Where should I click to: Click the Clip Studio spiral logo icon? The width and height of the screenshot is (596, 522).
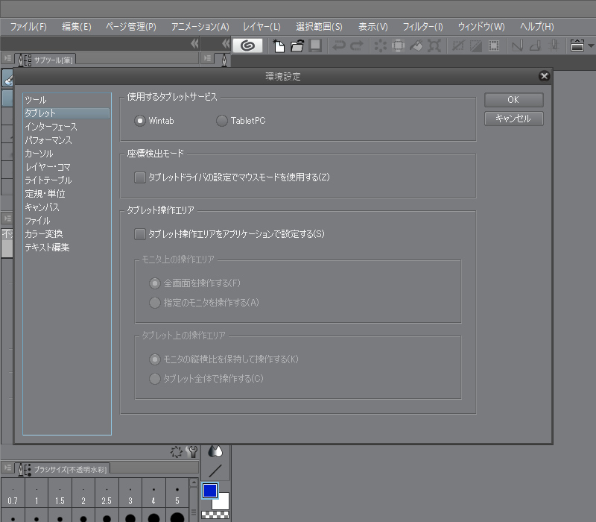coord(247,45)
